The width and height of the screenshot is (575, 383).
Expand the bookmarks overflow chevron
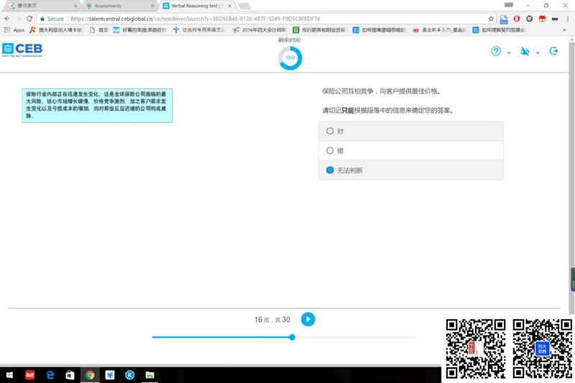click(564, 30)
